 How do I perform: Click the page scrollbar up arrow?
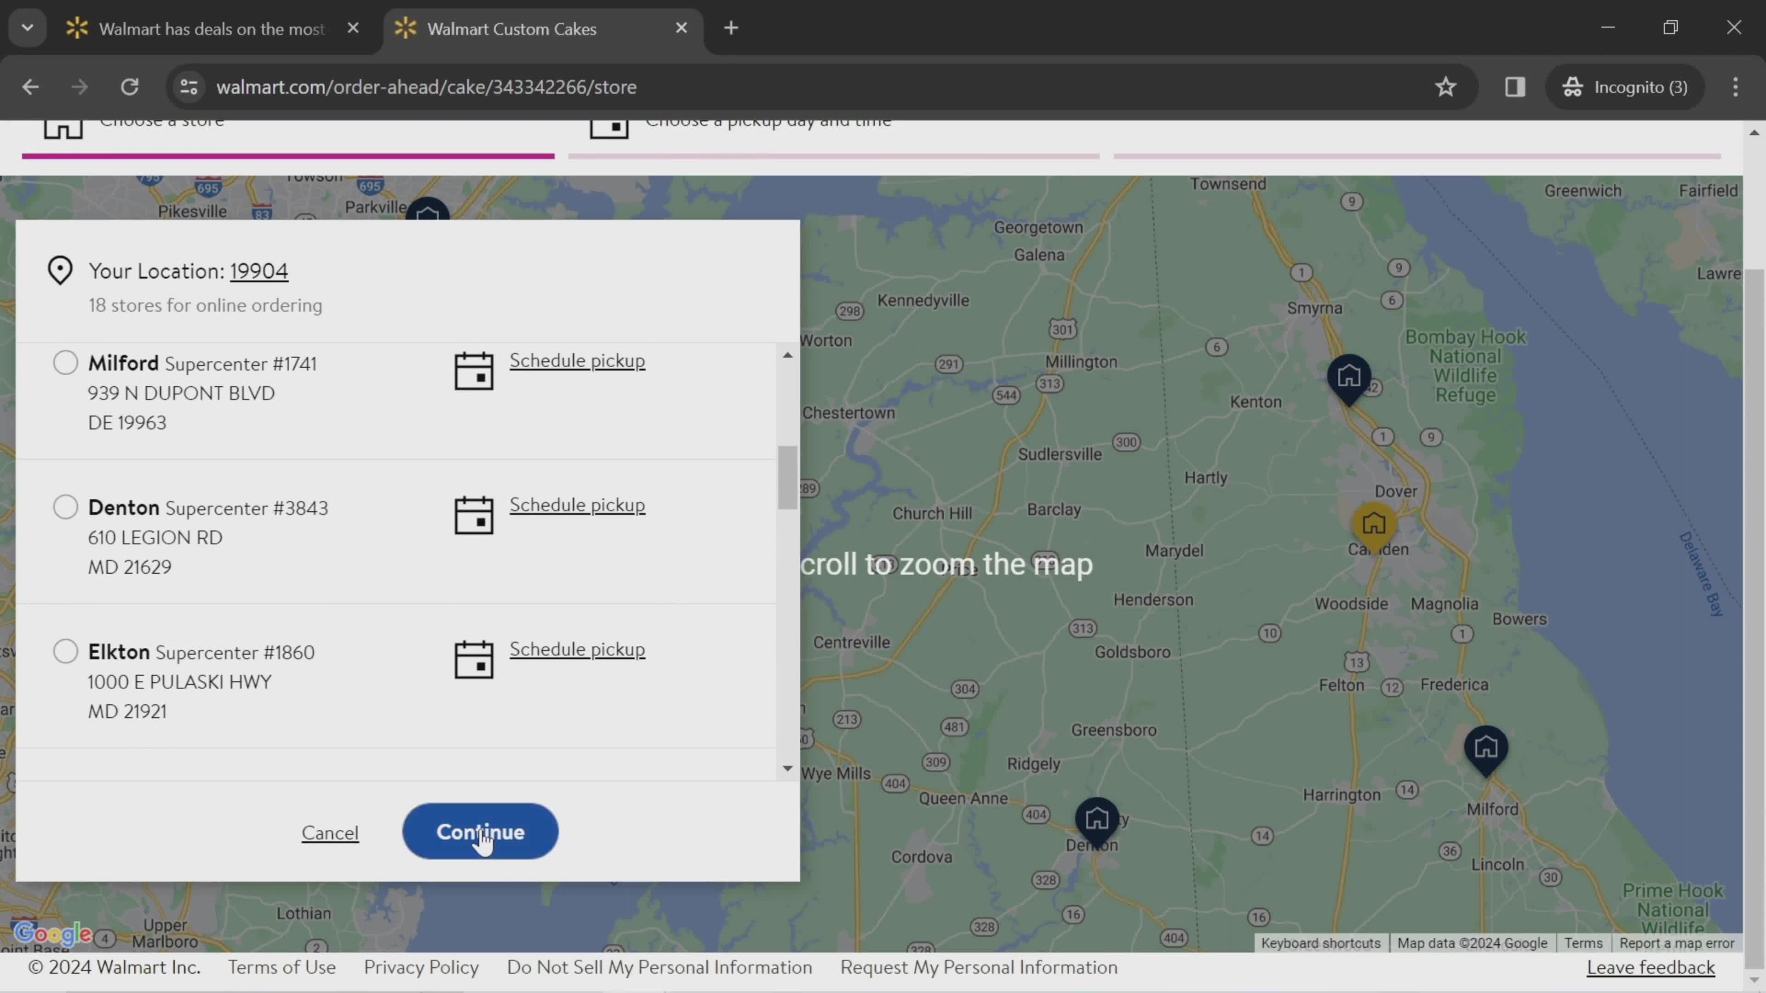coord(1755,132)
